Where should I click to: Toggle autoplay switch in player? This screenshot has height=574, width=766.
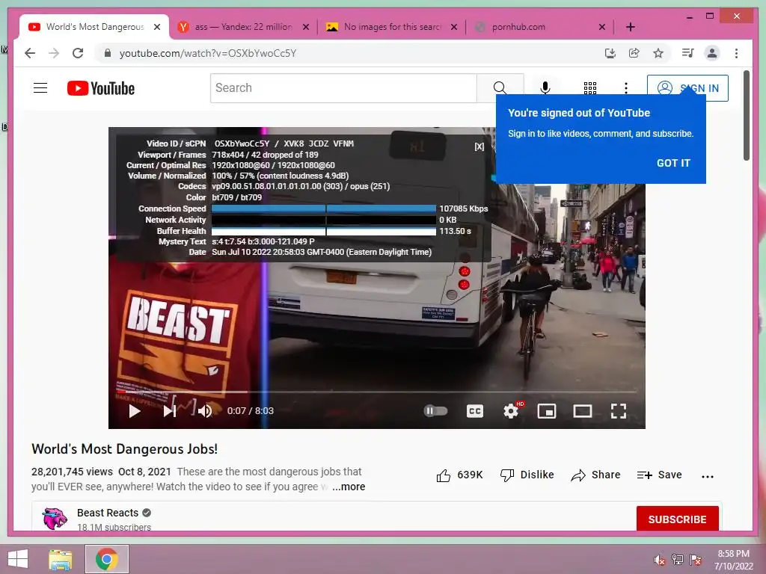pyautogui.click(x=435, y=410)
